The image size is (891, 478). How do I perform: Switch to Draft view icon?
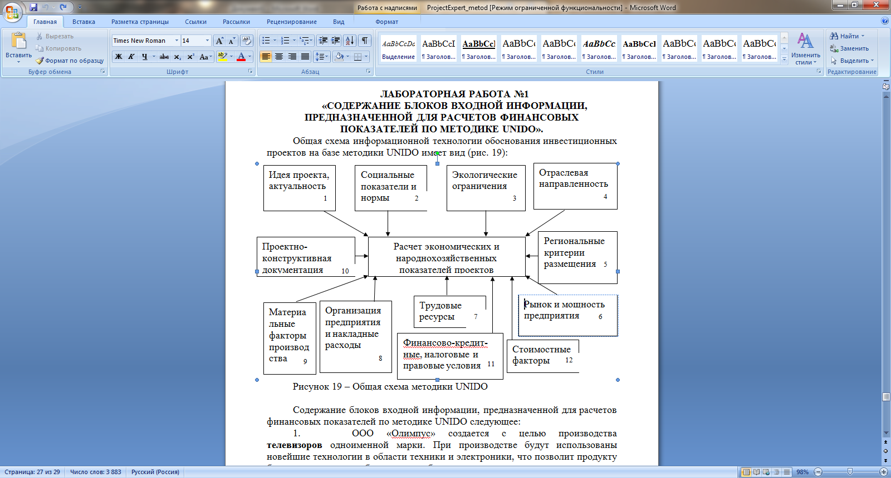click(786, 472)
